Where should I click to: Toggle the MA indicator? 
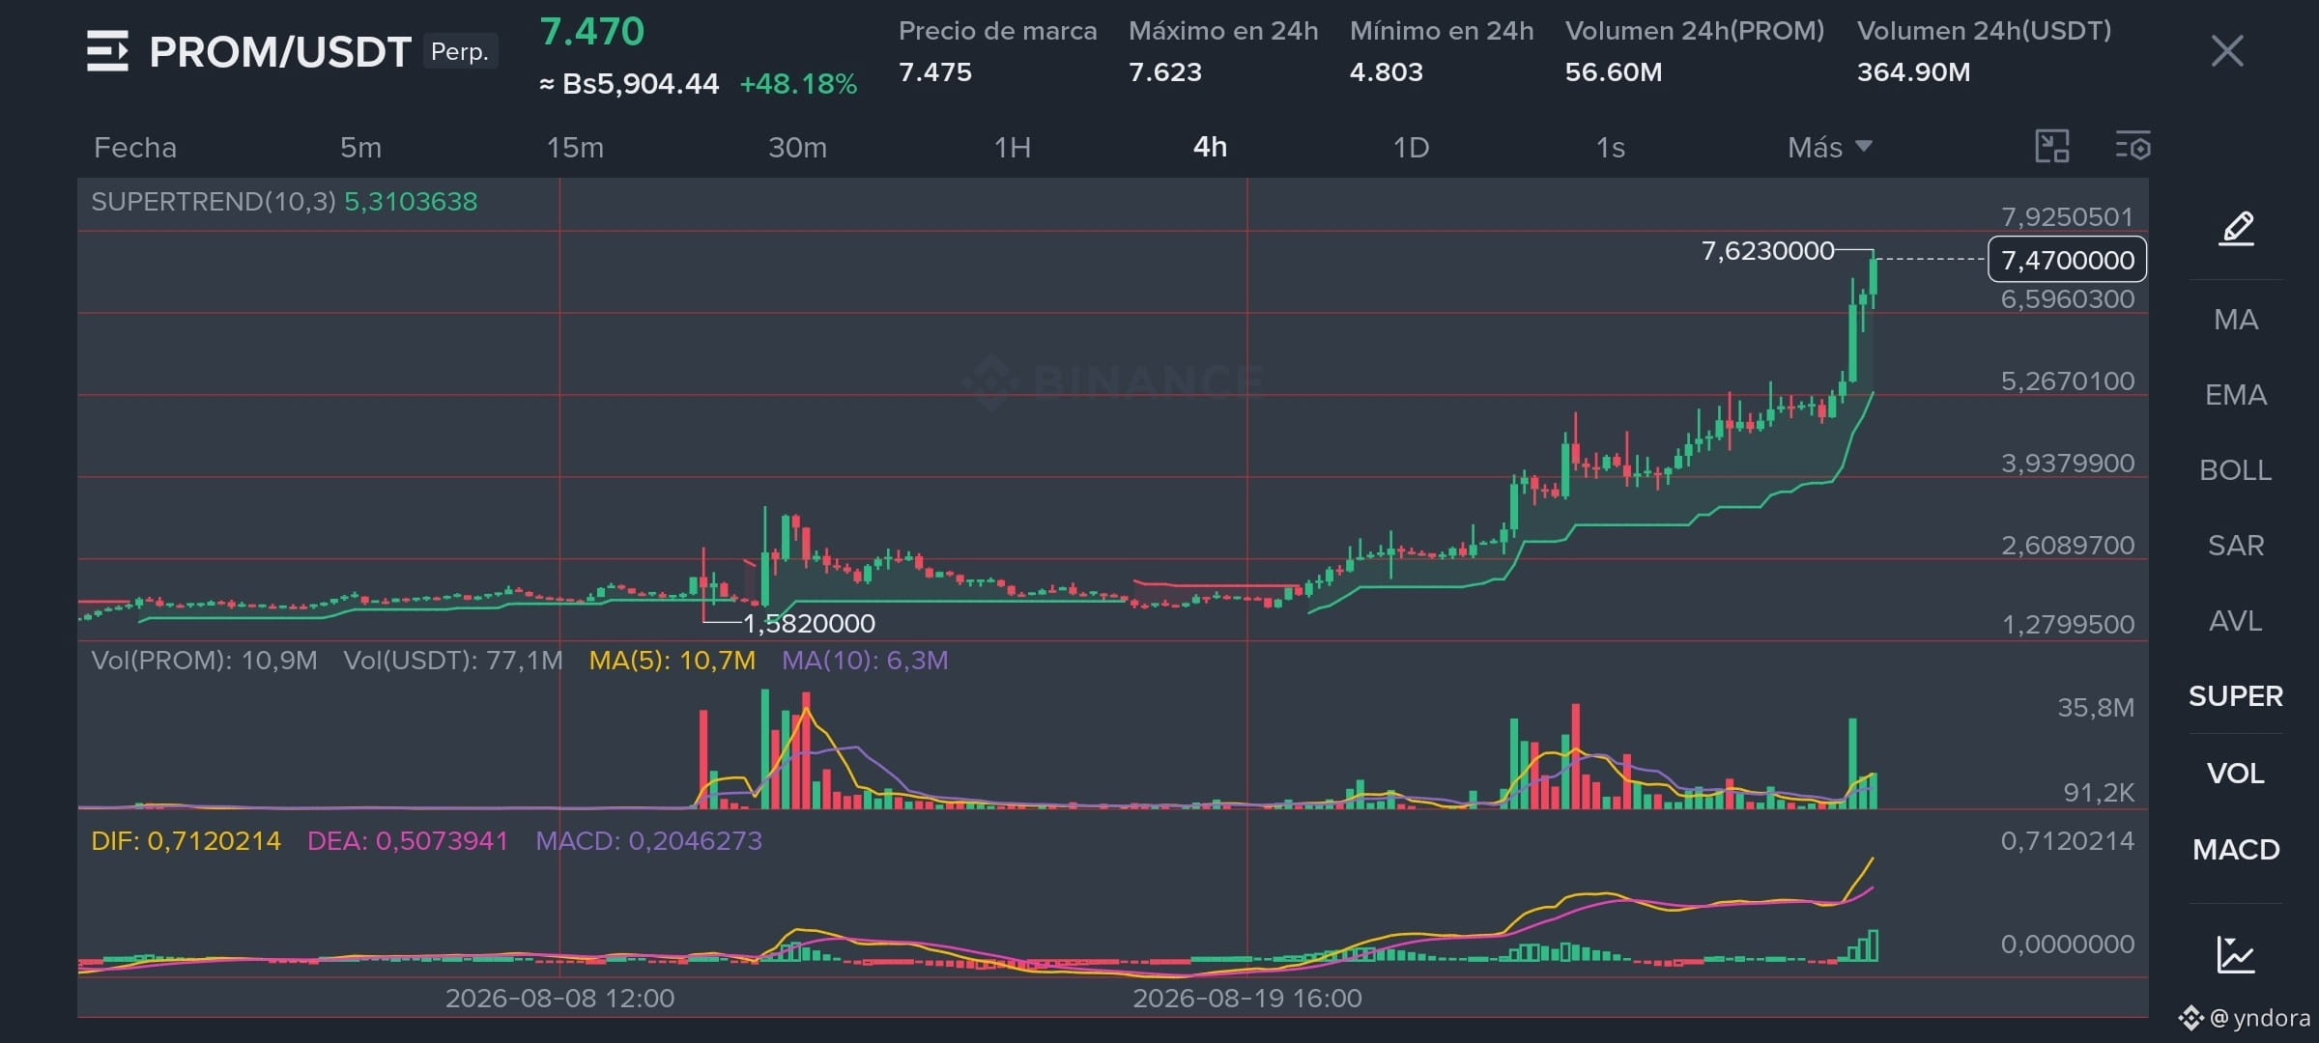2236,320
